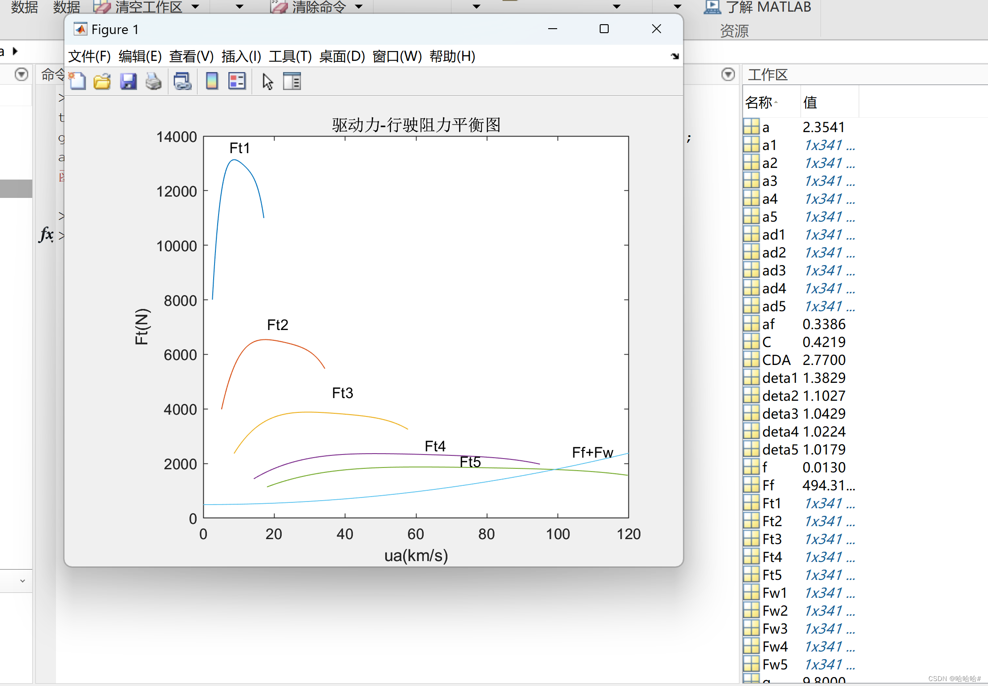Open the 编辑(E) menu
Viewport: 988px width, 686px height.
[x=140, y=56]
